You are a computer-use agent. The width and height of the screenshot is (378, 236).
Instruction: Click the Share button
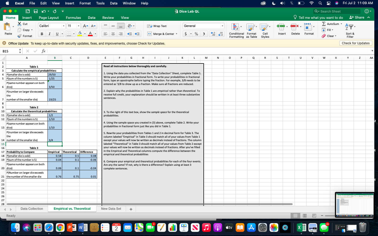click(357, 17)
